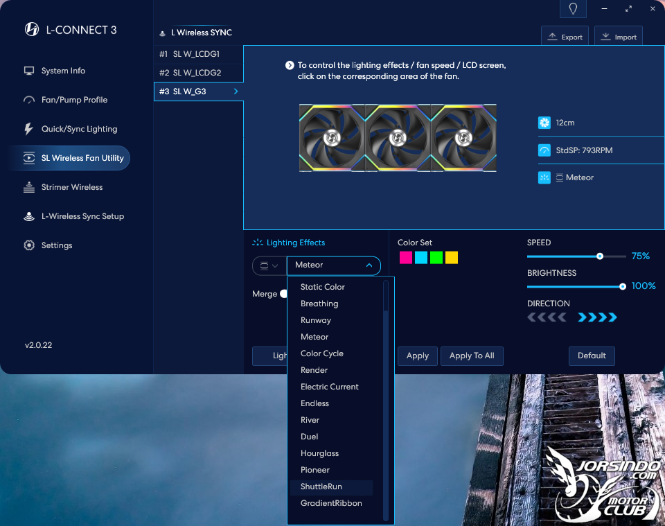Screen dimensions: 665x526
Task: Click the Quick/Sync Lighting bolt icon
Action: (28, 129)
